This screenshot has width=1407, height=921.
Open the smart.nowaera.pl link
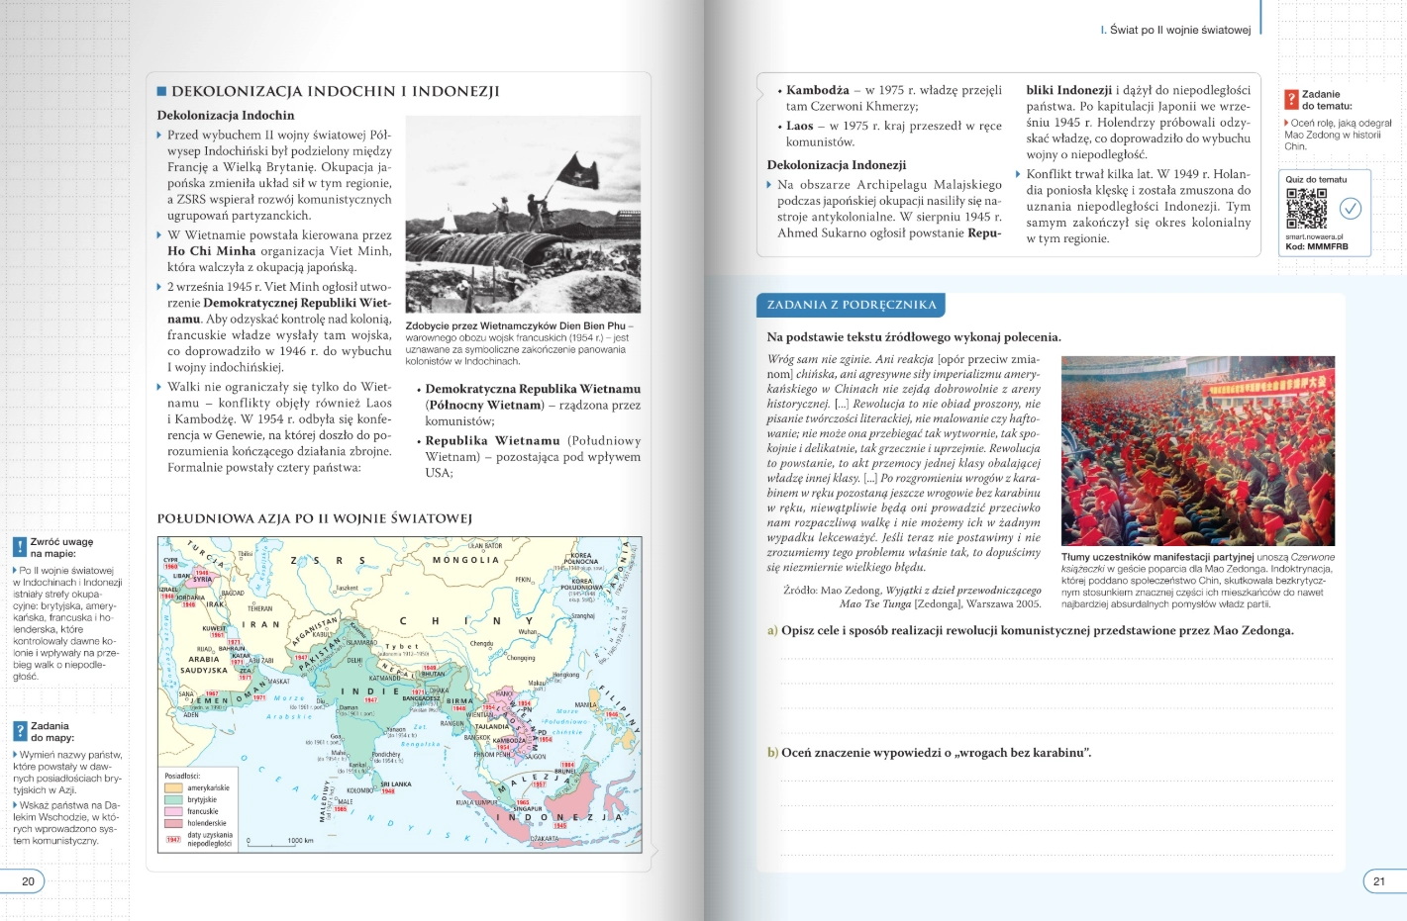tap(1314, 237)
